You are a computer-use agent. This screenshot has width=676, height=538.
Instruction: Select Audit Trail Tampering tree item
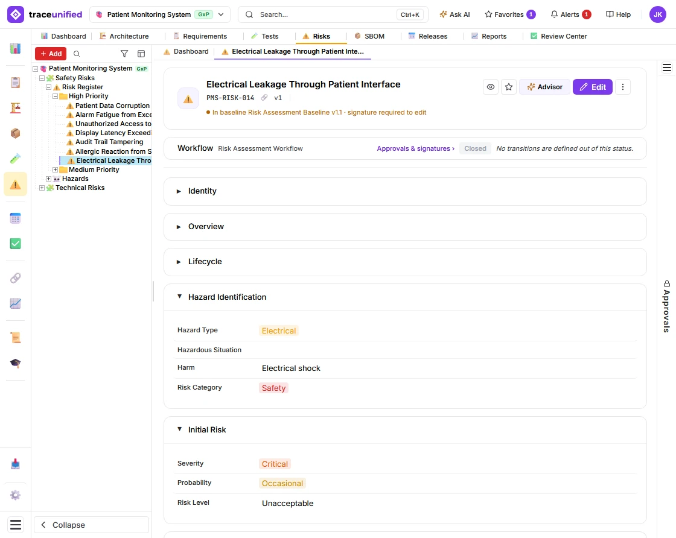(x=109, y=142)
